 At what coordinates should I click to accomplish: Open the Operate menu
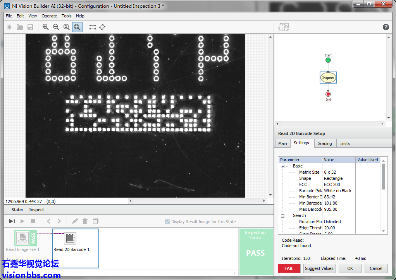click(49, 16)
